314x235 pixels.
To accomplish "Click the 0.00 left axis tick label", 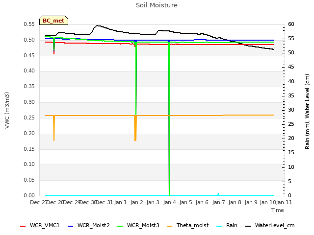I will pos(29,195).
